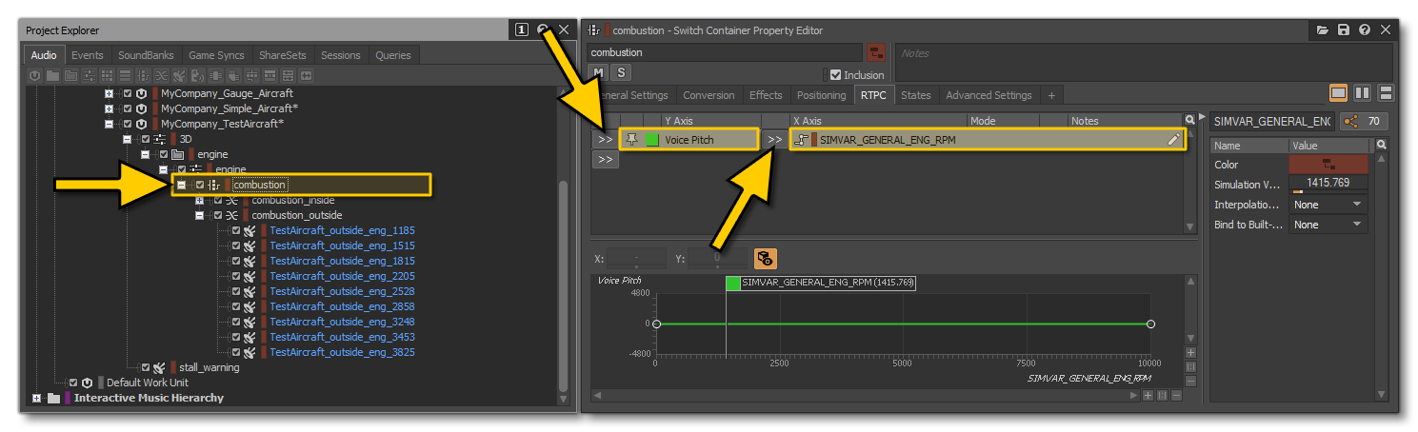
Task: Click the Mute (M) button
Action: pos(598,72)
